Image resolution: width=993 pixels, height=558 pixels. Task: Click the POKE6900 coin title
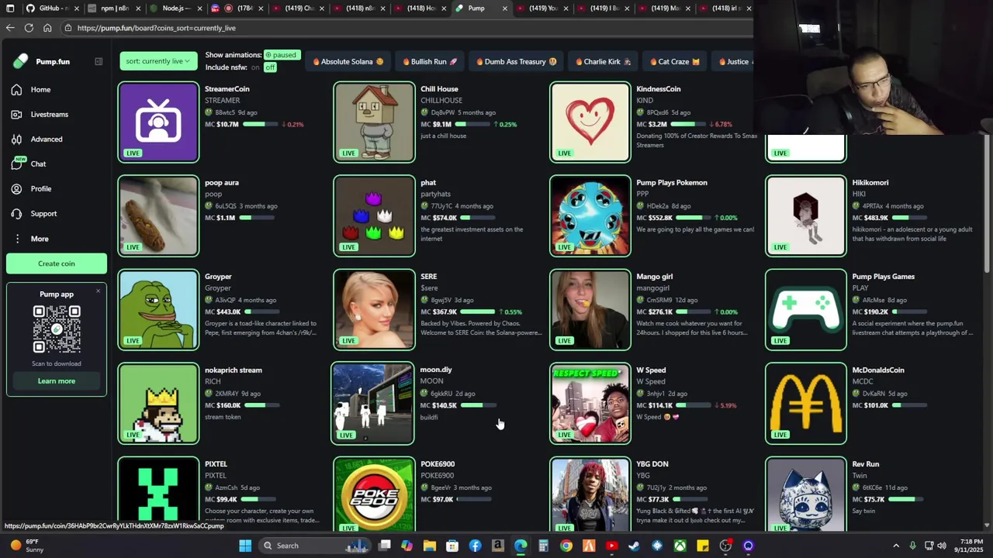tap(438, 464)
